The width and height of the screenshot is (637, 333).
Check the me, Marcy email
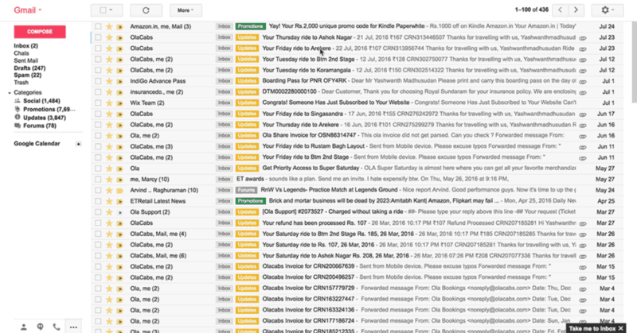[x=98, y=180]
